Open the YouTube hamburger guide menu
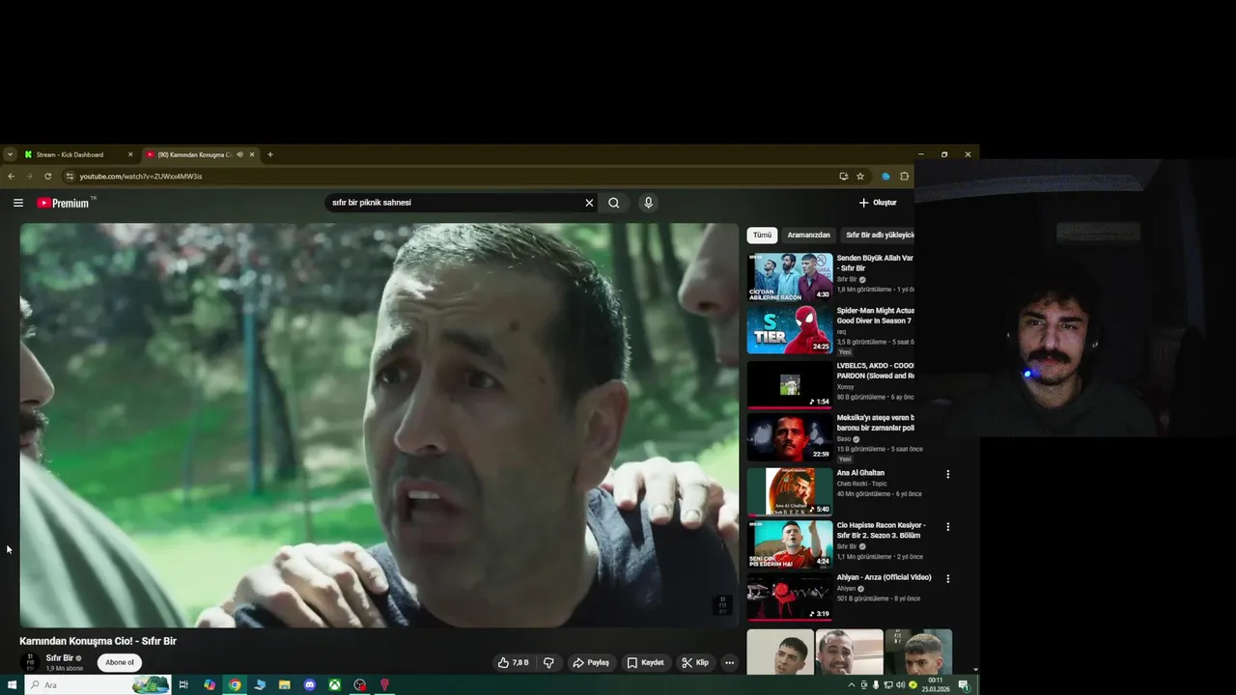This screenshot has height=695, width=1236. coord(17,203)
